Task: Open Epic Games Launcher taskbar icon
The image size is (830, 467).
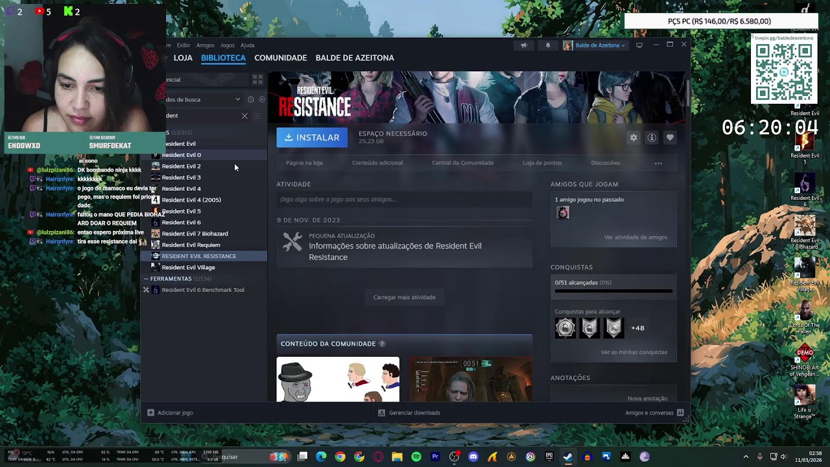Action: point(549,457)
